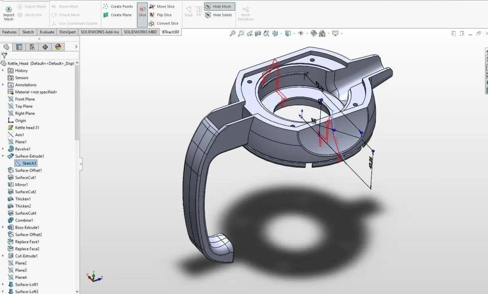Select Sketch3 in the feature tree
This screenshot has height=294, width=488.
[x=29, y=163]
